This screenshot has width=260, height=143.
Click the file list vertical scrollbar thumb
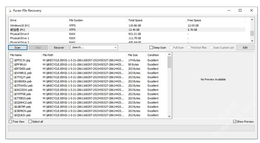(x=169, y=62)
